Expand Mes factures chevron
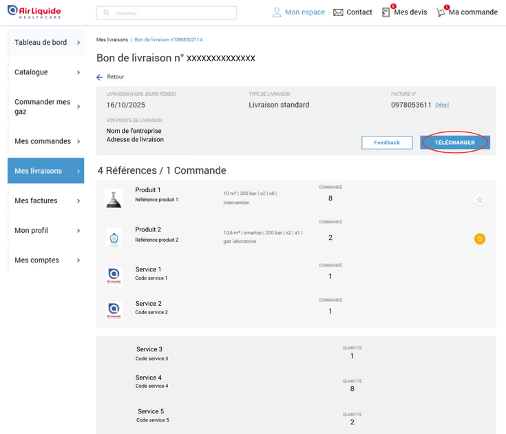 (78, 201)
